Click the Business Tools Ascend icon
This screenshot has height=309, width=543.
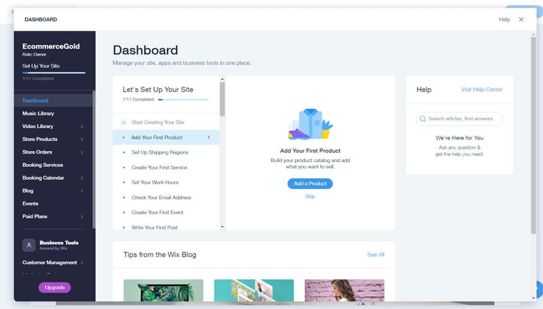click(29, 245)
